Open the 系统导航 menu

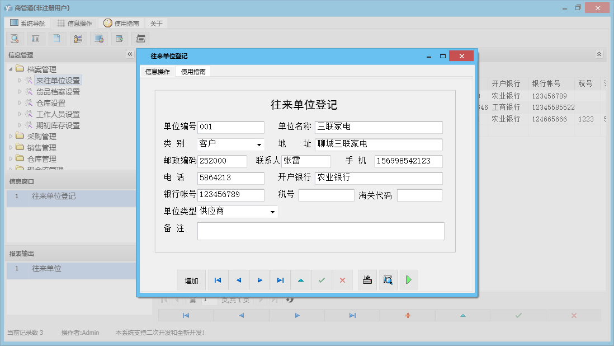pos(29,23)
